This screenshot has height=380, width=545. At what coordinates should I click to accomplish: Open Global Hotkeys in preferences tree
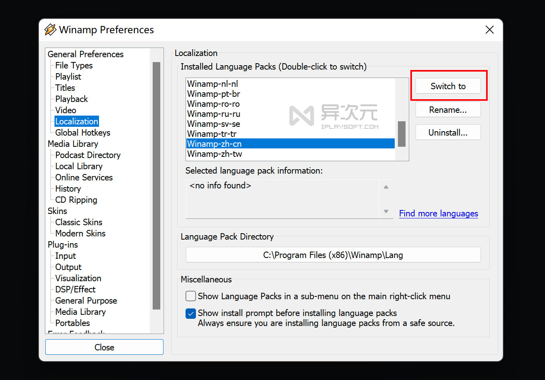[x=83, y=133]
